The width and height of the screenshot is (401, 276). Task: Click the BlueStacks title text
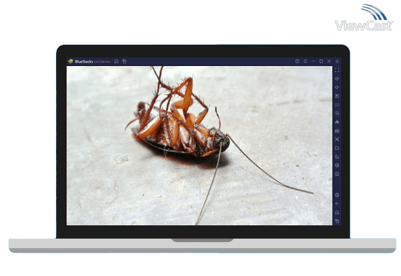pos(84,62)
